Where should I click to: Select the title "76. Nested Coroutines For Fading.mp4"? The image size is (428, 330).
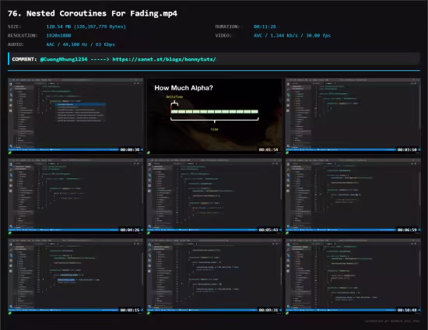(93, 13)
